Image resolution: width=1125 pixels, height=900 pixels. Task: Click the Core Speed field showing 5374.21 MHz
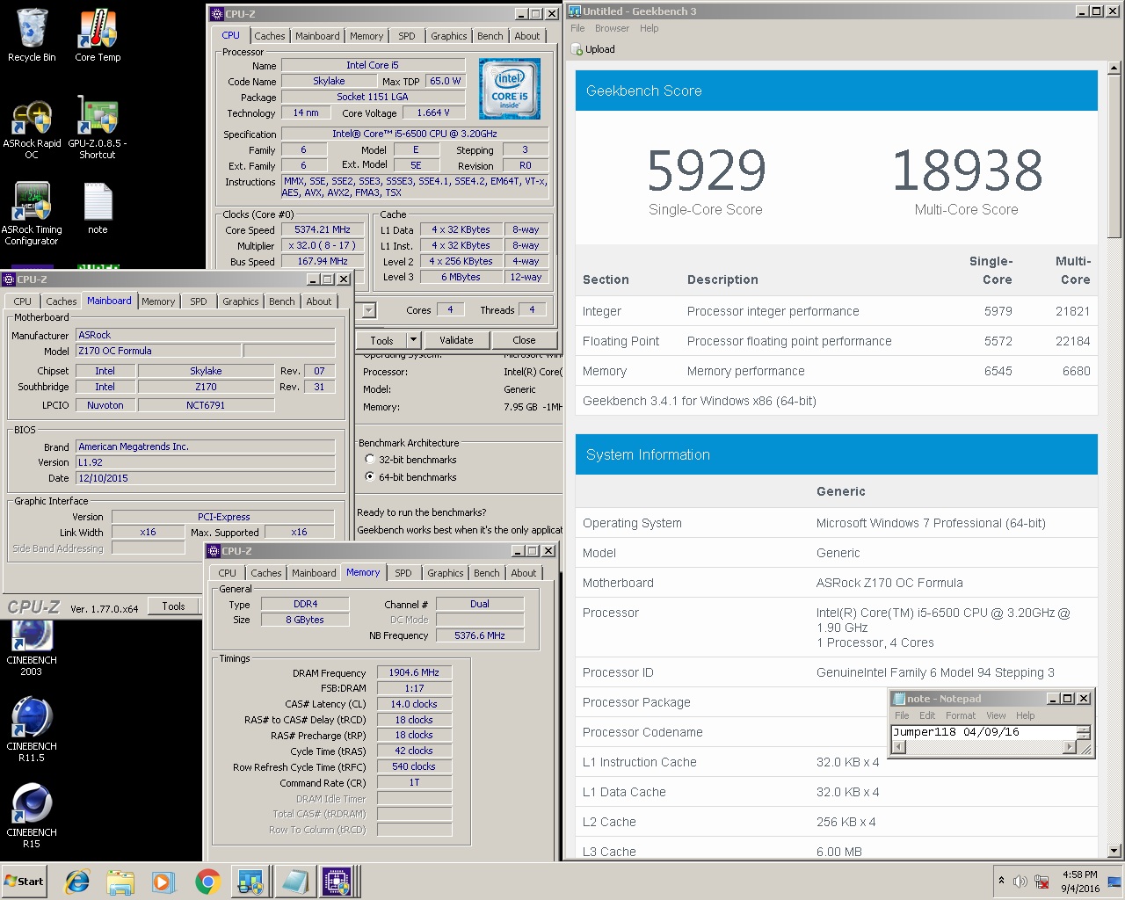[323, 229]
